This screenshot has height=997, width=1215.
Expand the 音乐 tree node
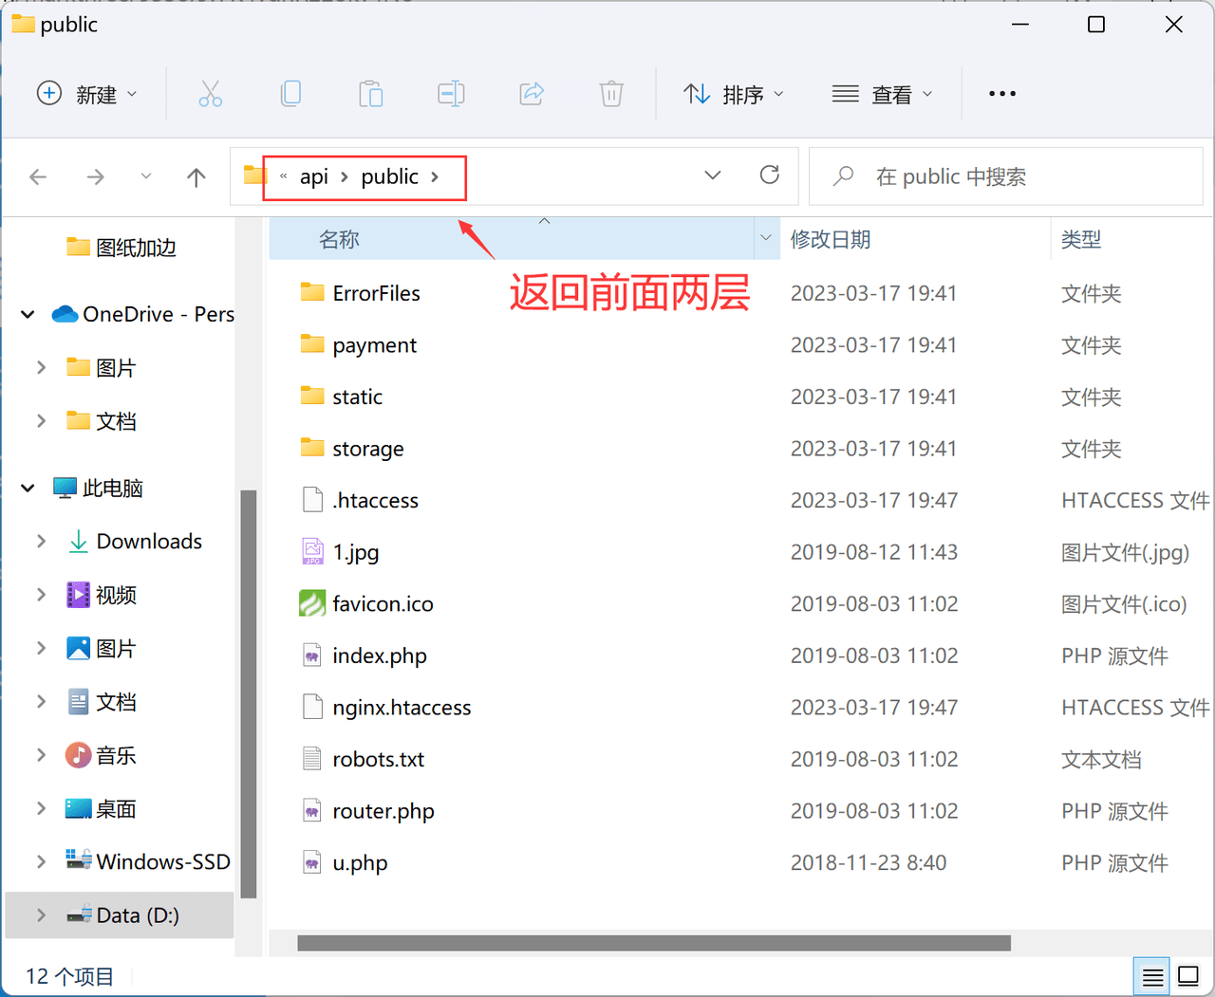tap(41, 755)
